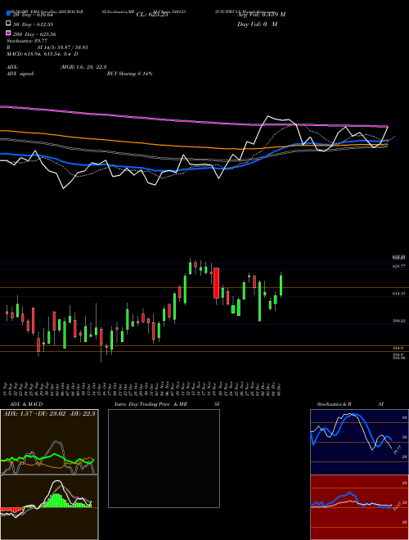409x540 pixels.
Task: Click the 'Stochastics: 39.77' reading
Action: (27, 41)
